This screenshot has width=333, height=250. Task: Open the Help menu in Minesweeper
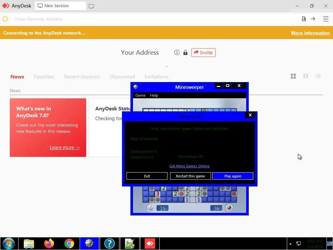154,95
